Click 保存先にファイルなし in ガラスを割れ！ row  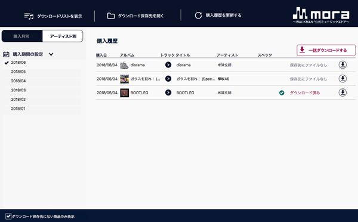tap(308, 79)
